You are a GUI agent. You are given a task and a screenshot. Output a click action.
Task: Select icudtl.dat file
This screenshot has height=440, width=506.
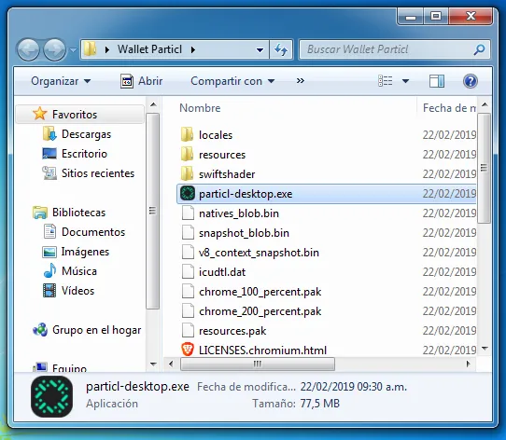[x=222, y=272]
